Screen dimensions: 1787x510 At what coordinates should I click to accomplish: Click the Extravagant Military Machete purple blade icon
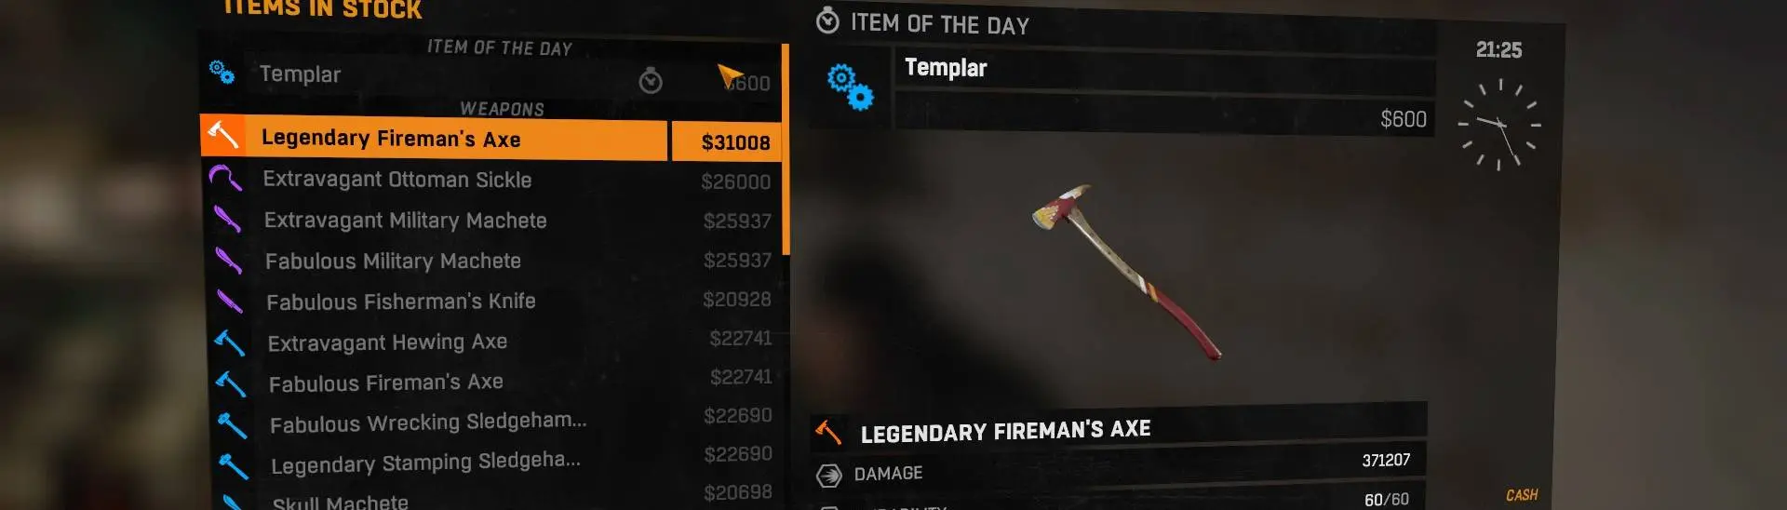(227, 219)
